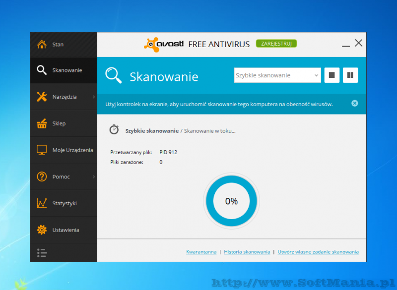Click the magnifier icon in the sidebar
Viewport: 397px width, 290px height.
click(42, 70)
